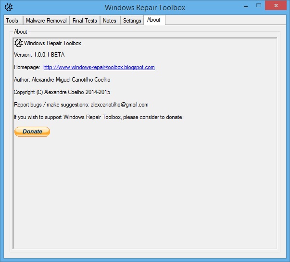This screenshot has height=262, width=290.
Task: Open the Final Tests tab
Action: click(85, 21)
